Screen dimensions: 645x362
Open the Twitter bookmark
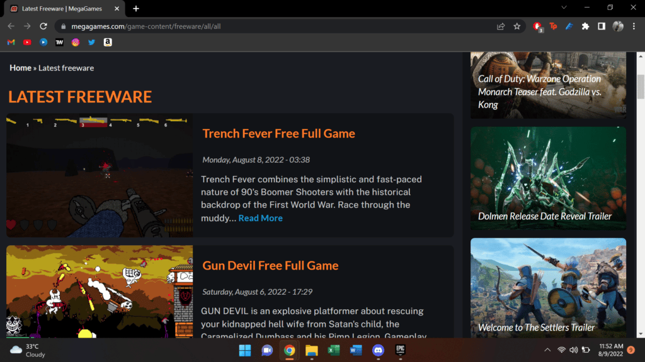pyautogui.click(x=92, y=42)
